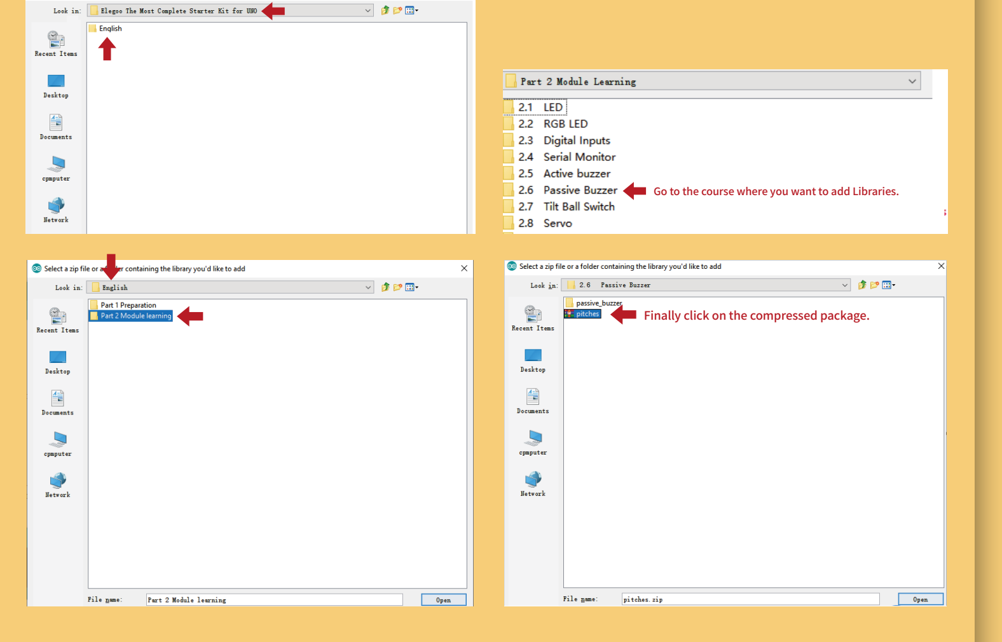The height and width of the screenshot is (642, 1002).
Task: Click File name field containing Part 2 Module learning
Action: coord(275,600)
